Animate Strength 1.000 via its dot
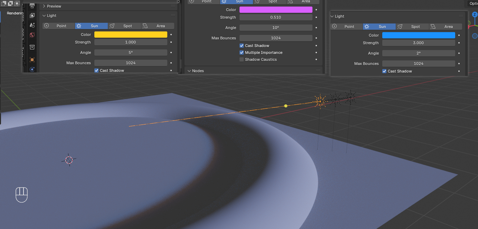Screen dimensions: 478x229 pos(171,42)
